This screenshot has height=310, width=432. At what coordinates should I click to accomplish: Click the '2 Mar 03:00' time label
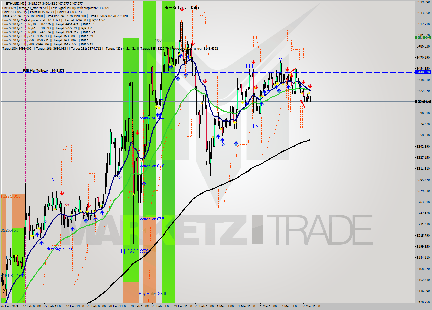290,306
